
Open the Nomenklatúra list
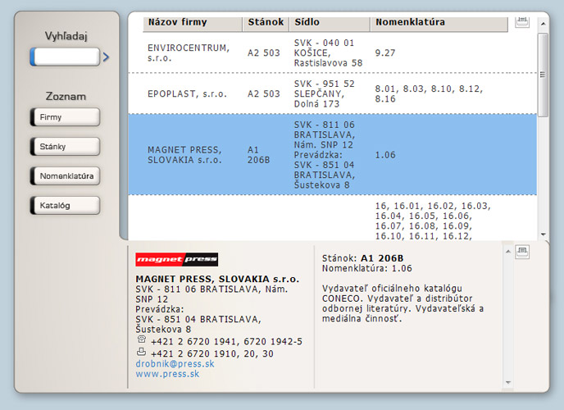pyautogui.click(x=65, y=176)
